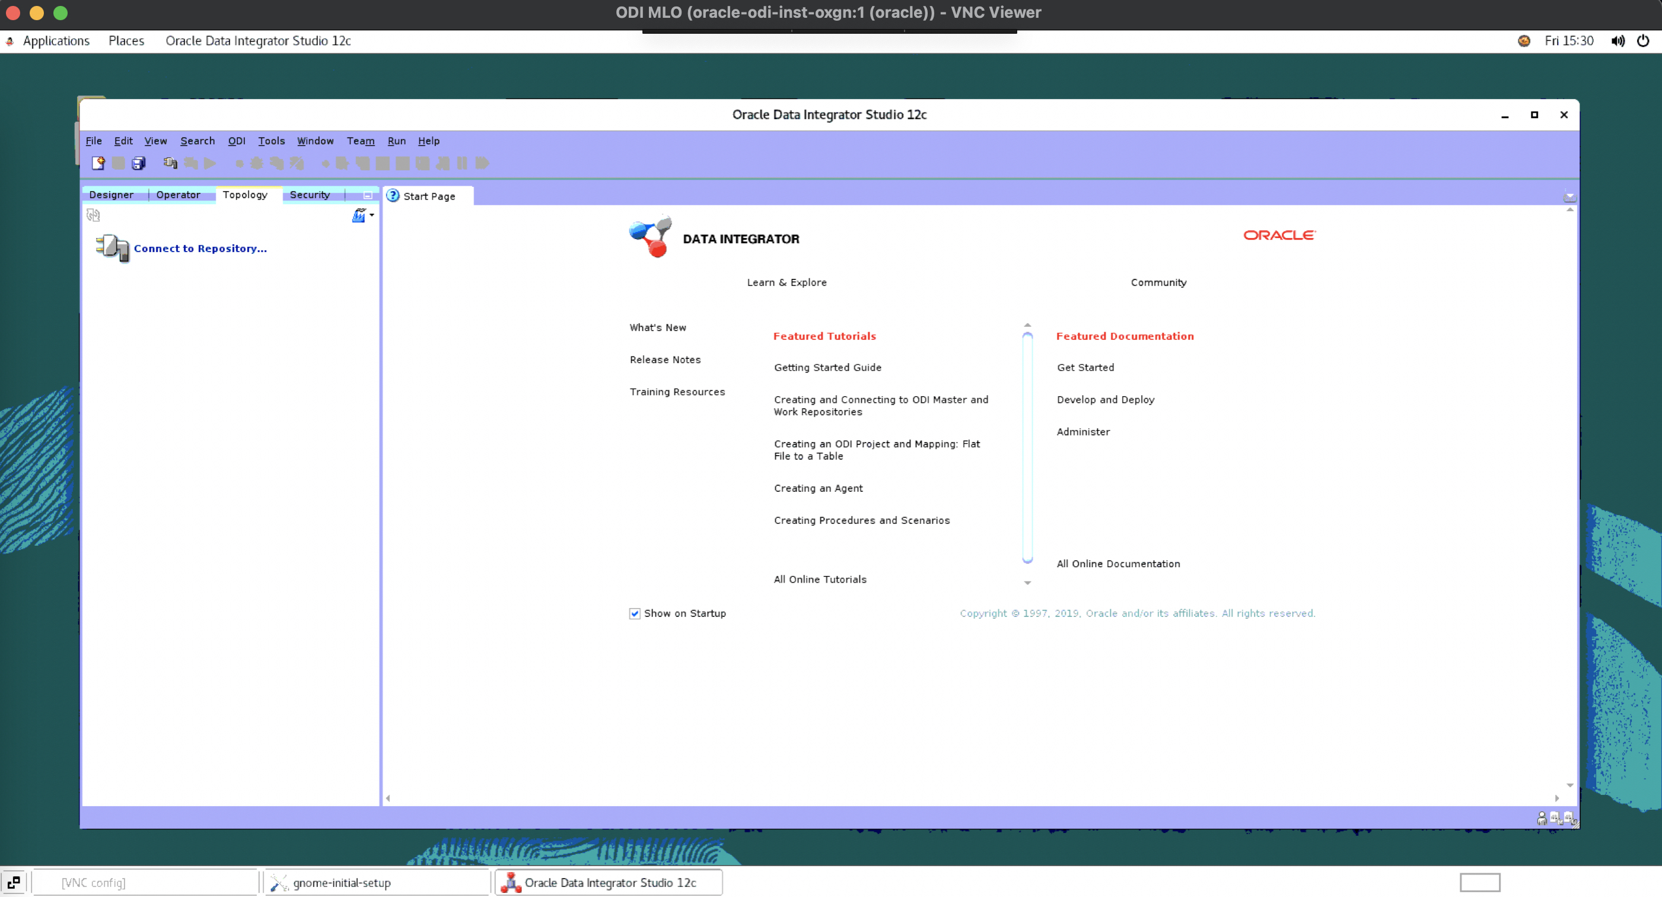Click the Start Page tab dropdown chevron
Image resolution: width=1662 pixels, height=897 pixels.
(x=1569, y=196)
